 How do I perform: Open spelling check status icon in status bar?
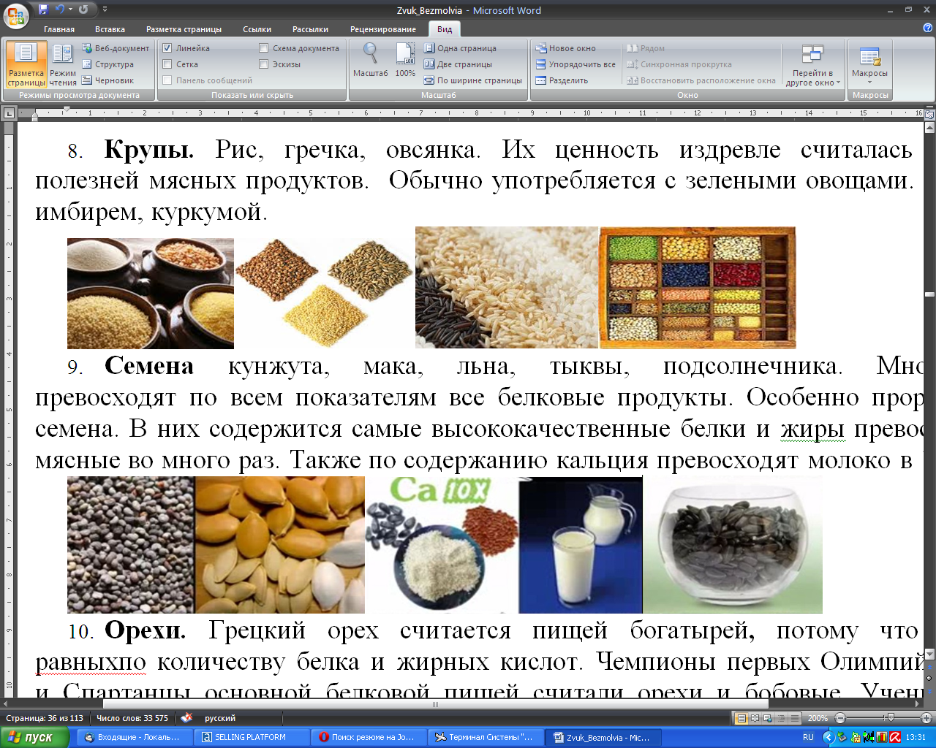tap(186, 718)
